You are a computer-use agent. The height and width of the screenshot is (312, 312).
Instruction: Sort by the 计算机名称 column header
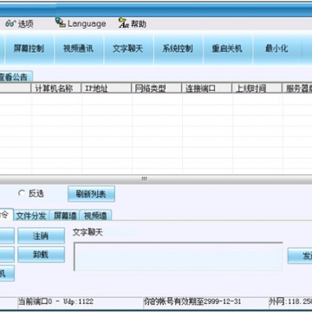click(56, 88)
